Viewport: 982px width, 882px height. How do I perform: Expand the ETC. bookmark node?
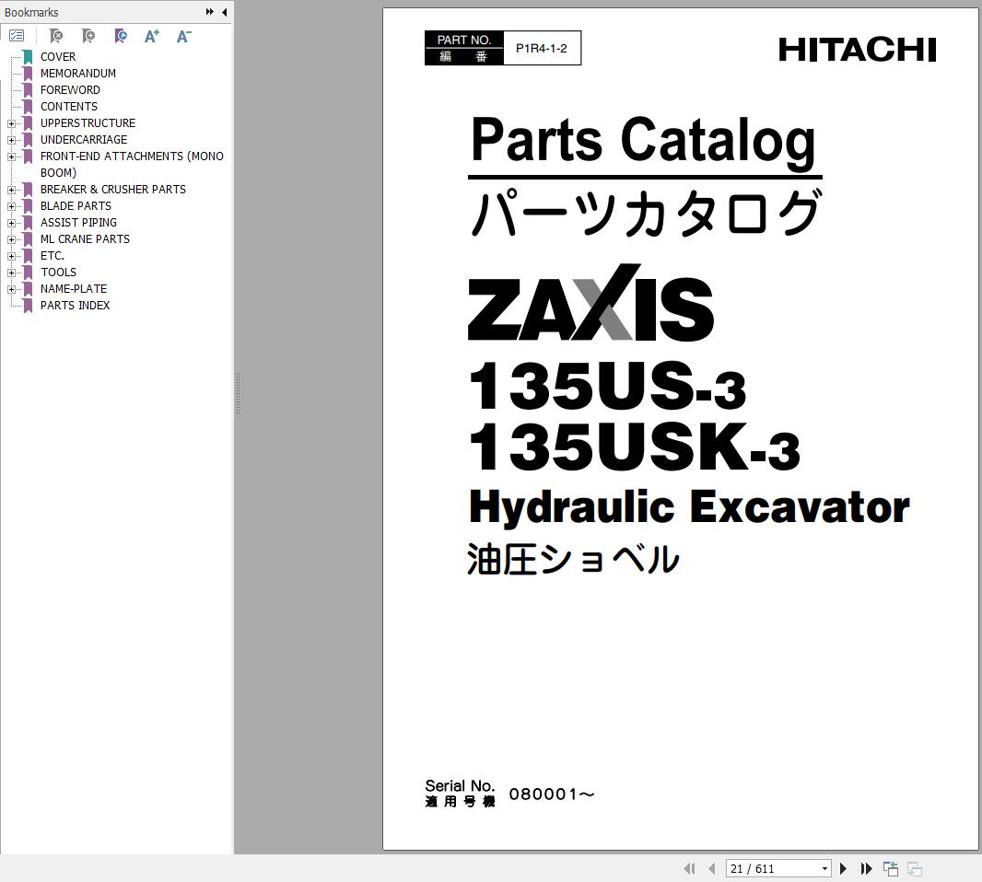pyautogui.click(x=11, y=256)
